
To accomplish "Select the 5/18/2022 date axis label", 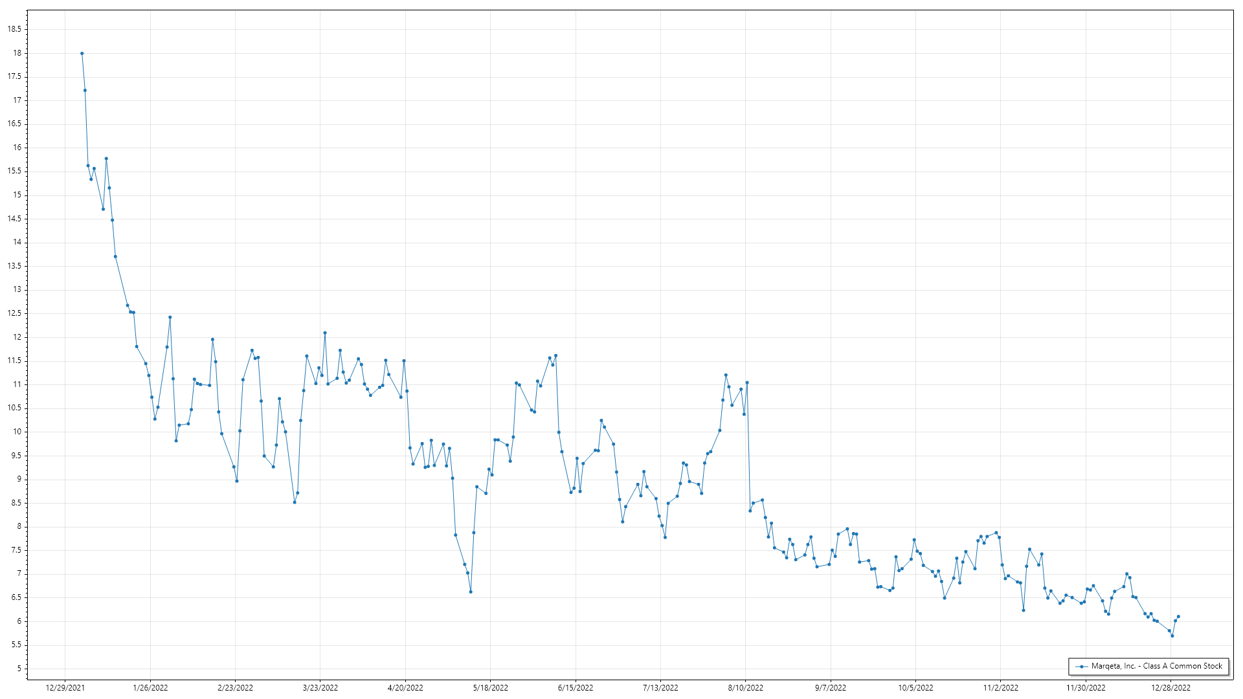I will [x=490, y=688].
